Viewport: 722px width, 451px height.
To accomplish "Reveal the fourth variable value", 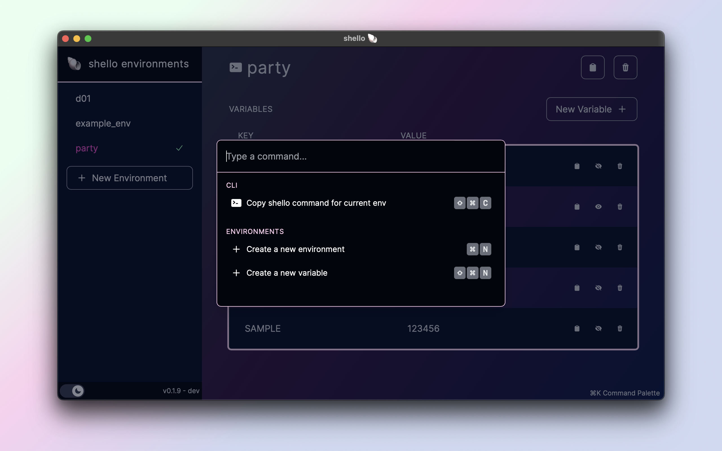I will coord(598,288).
